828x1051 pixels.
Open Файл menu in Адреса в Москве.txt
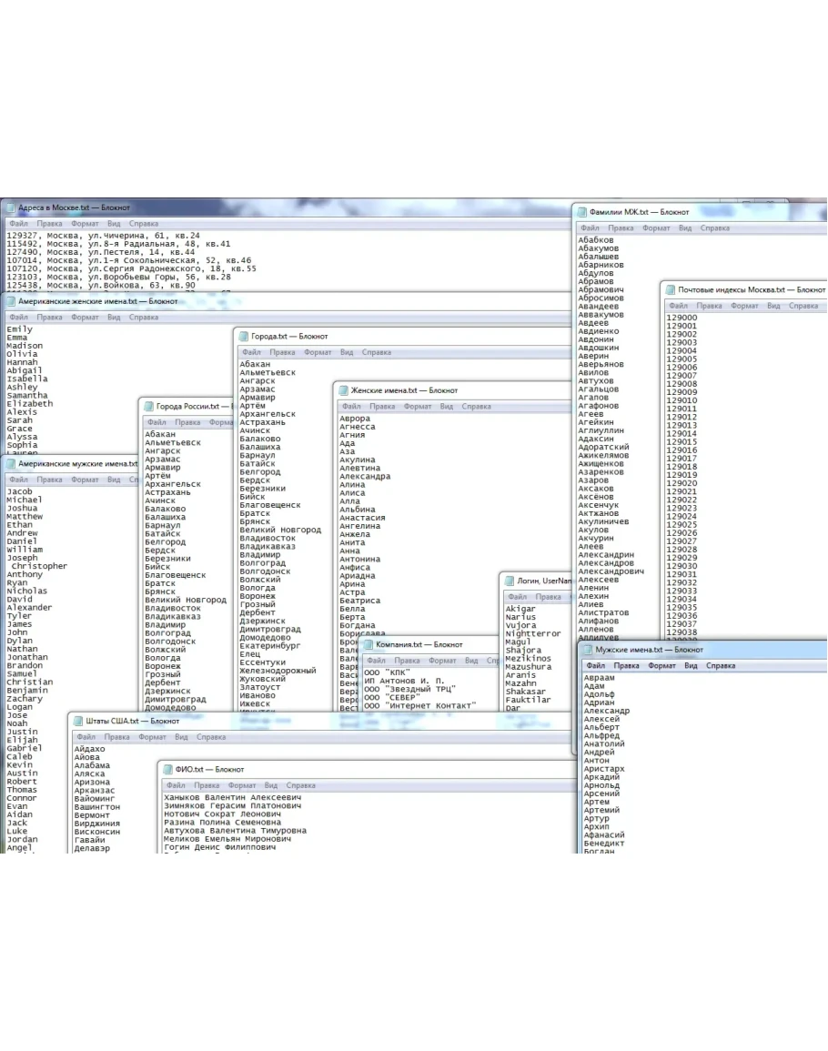click(x=18, y=224)
